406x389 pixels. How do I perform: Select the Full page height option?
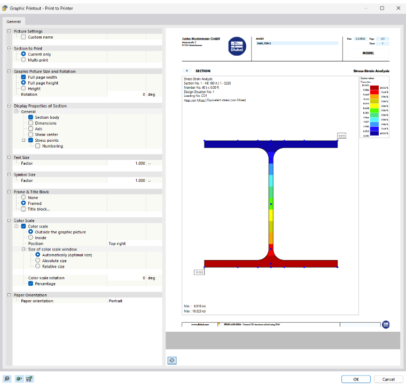click(x=24, y=83)
